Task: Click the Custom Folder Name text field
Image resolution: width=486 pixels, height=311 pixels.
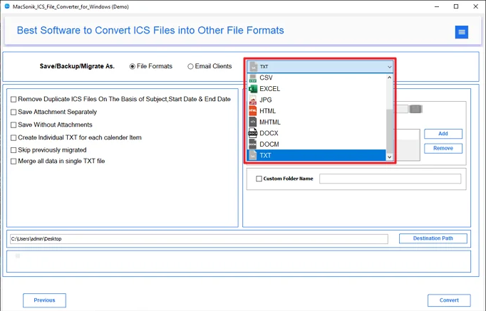Action: click(391, 179)
